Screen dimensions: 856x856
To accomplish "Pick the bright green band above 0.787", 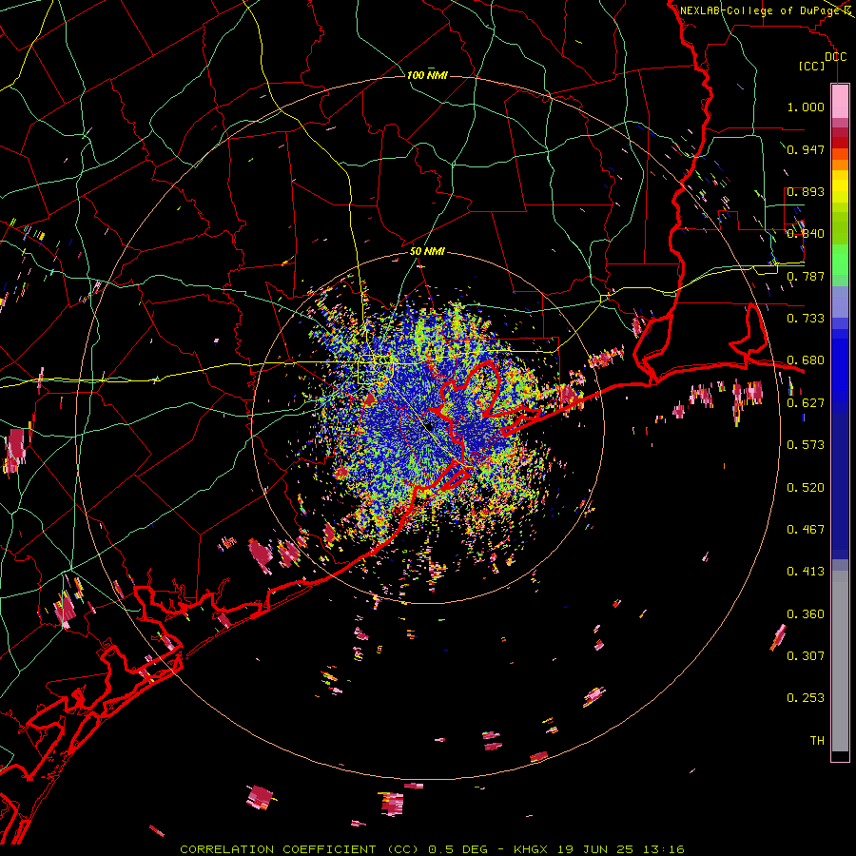I will [x=840, y=260].
